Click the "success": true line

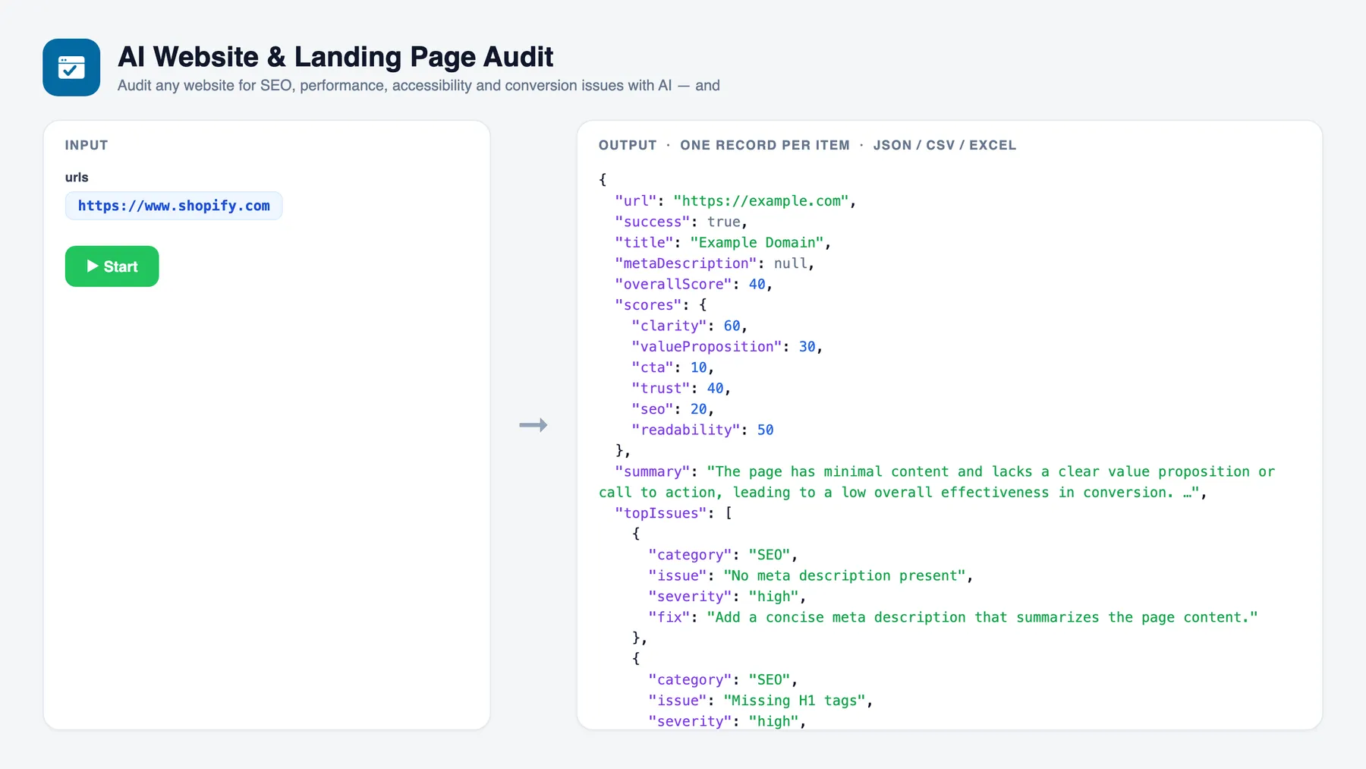tap(681, 222)
